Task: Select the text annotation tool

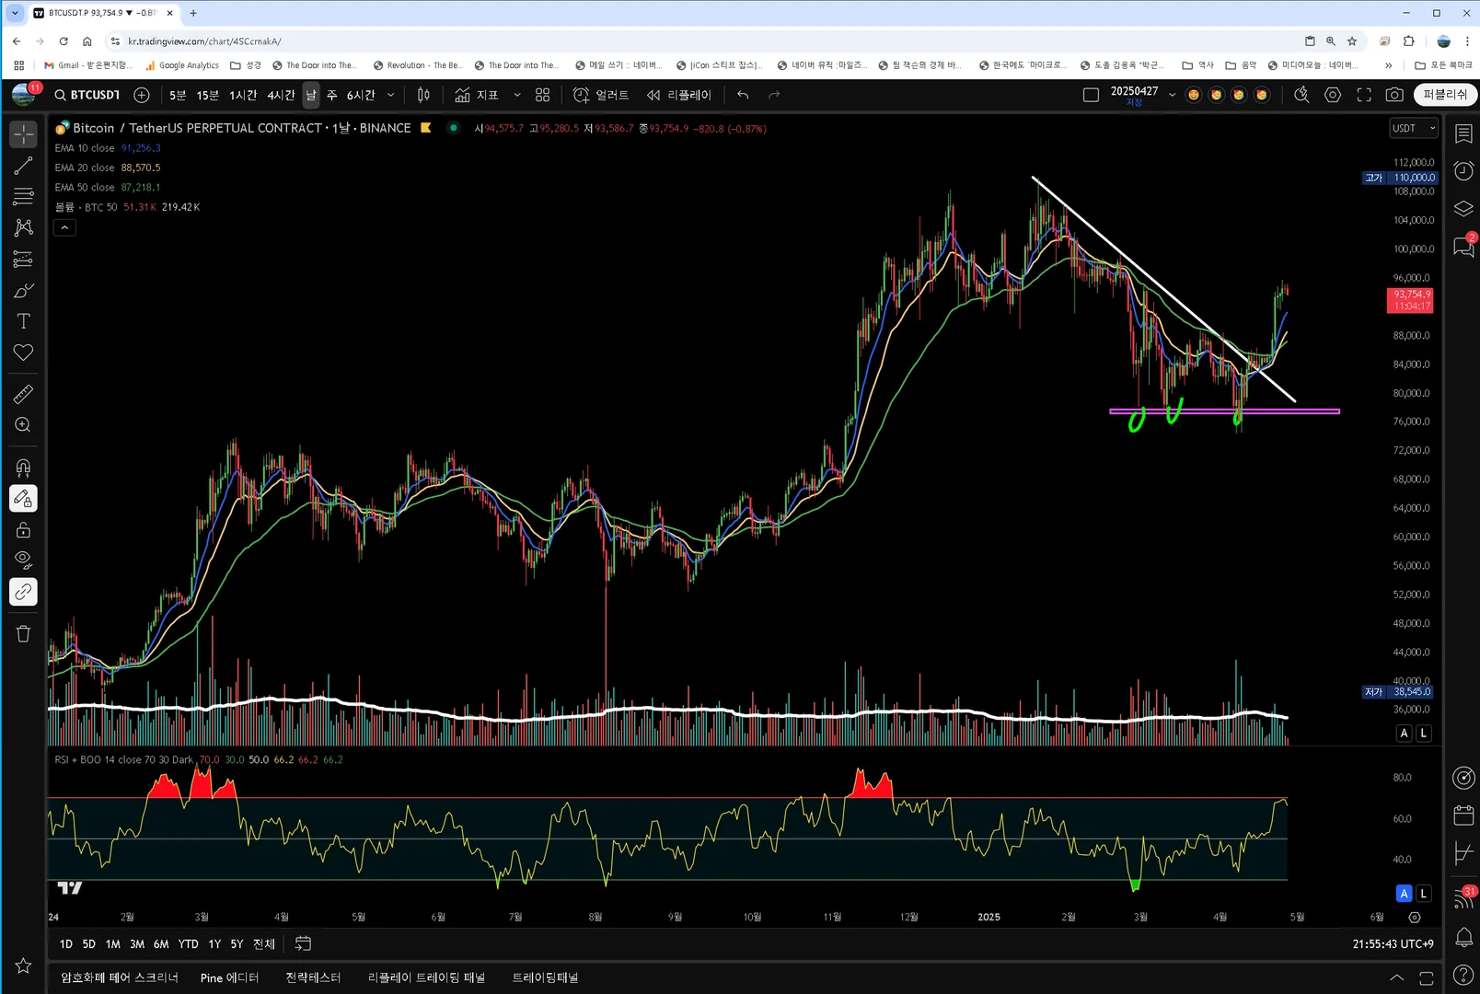Action: point(23,321)
